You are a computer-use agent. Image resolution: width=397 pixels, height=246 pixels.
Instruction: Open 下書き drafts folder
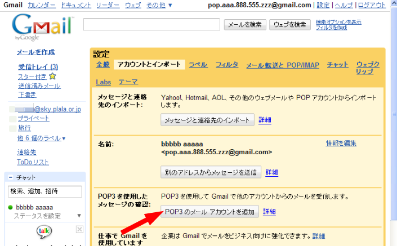(27, 95)
